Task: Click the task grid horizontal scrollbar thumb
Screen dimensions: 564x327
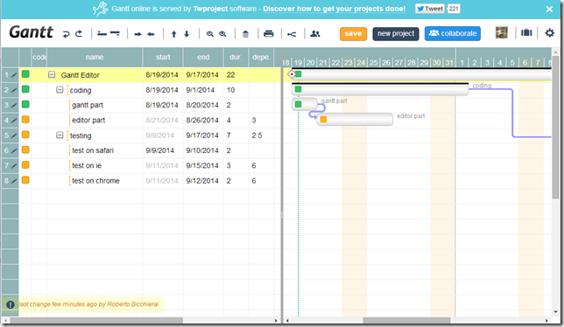Action: click(x=96, y=320)
